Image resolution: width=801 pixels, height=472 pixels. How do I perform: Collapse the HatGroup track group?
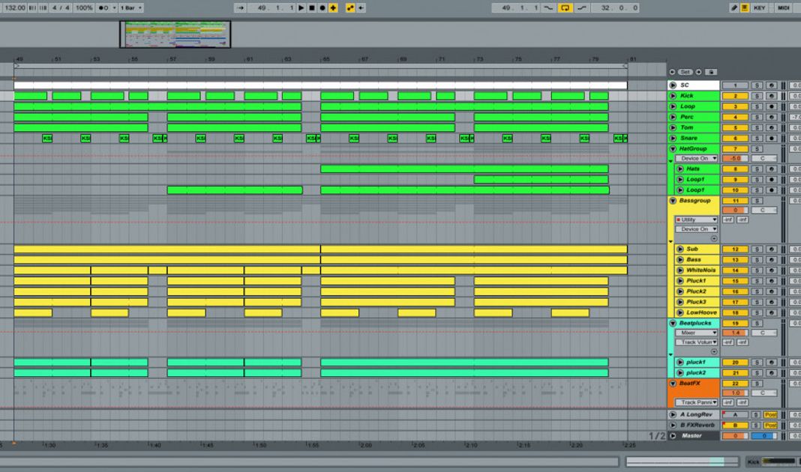(x=673, y=149)
